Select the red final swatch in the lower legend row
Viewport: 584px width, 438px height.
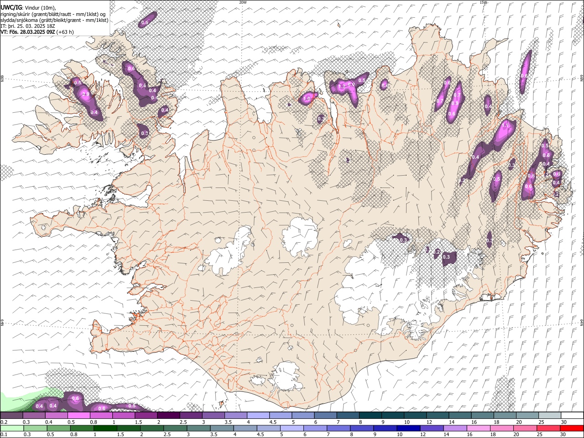tap(571, 428)
